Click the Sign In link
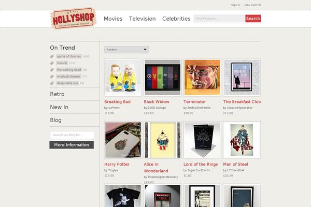Viewport: 311px width, 207px height. 235,5
